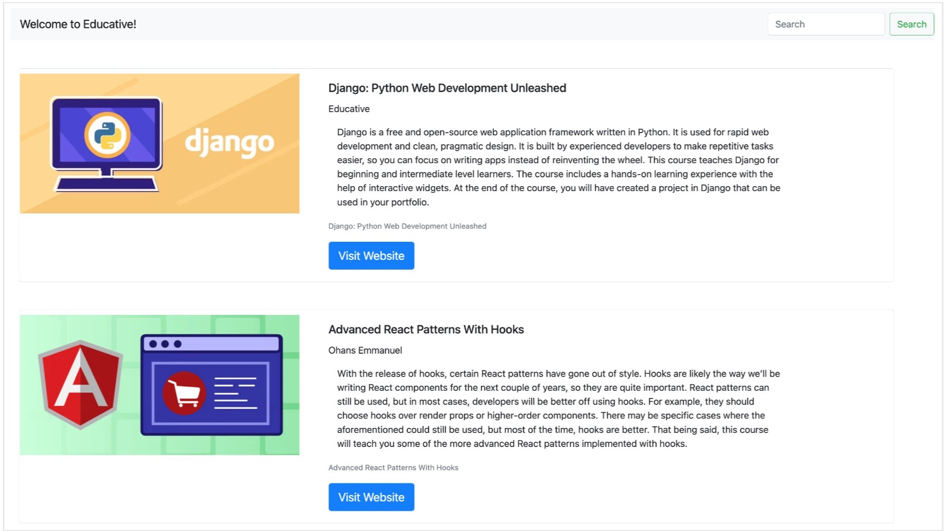946x531 pixels.
Task: Select the Advanced React Patterns With Hooks heading
Action: click(426, 330)
